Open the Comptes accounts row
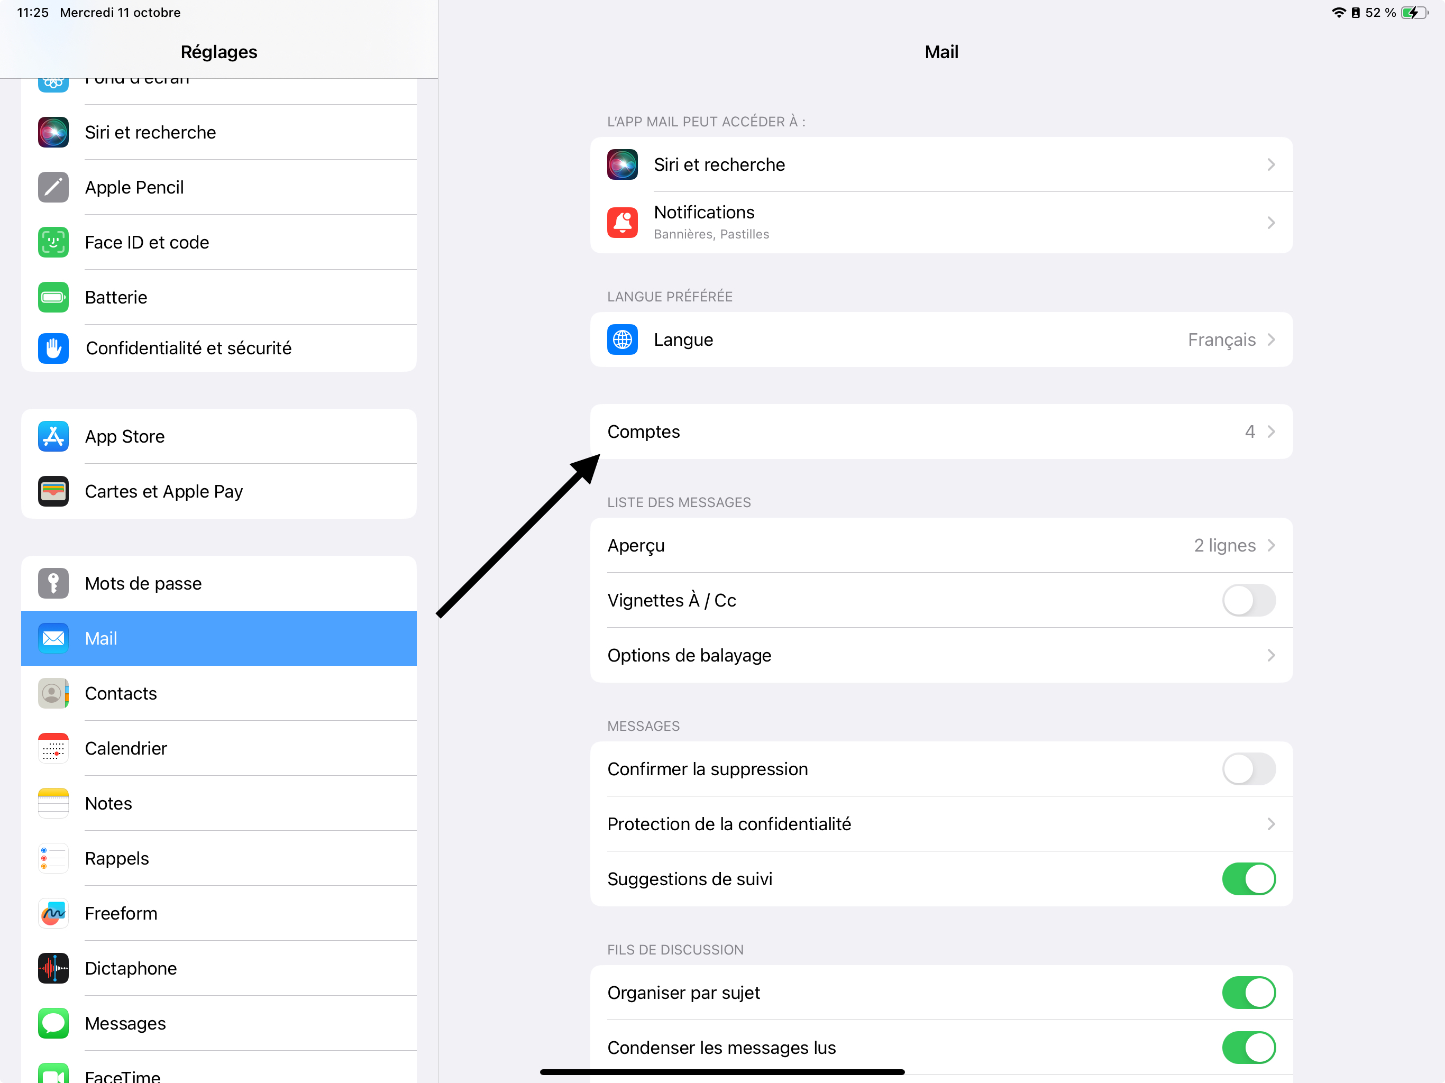This screenshot has height=1083, width=1445. (x=941, y=432)
